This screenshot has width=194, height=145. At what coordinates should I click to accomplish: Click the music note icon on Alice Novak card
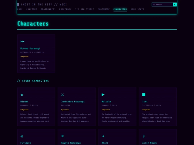(143, 136)
